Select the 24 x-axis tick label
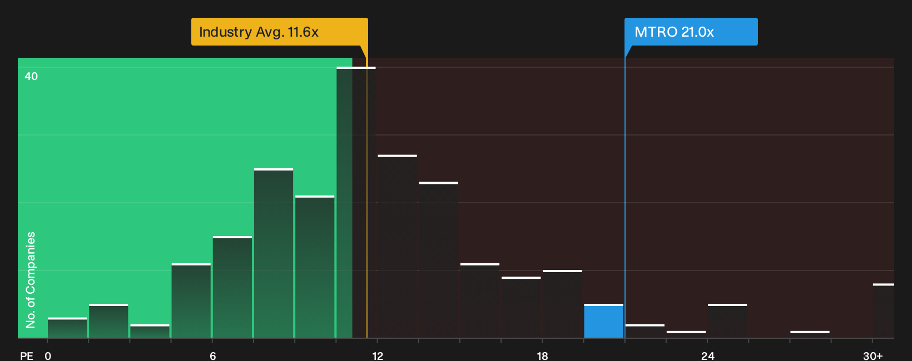This screenshot has width=912, height=361. [707, 356]
